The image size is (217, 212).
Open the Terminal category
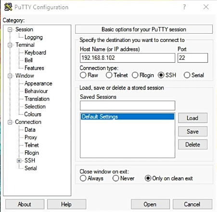25,45
